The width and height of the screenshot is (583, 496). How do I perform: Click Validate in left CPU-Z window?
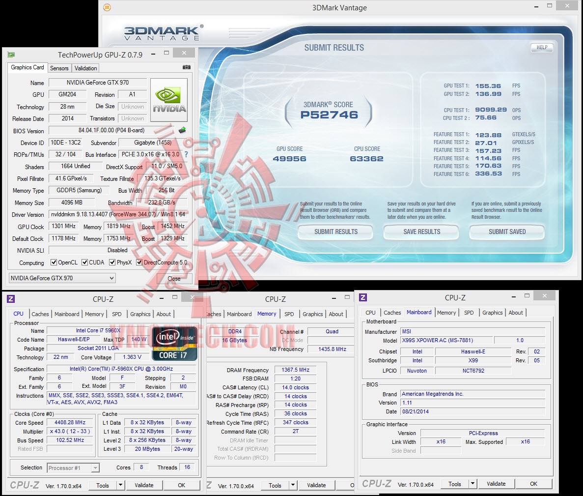pos(144,485)
